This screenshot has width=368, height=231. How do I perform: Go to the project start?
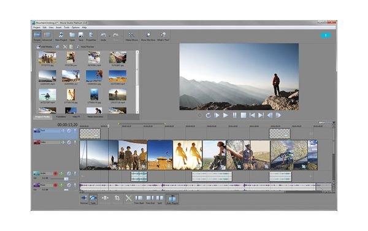click(252, 116)
